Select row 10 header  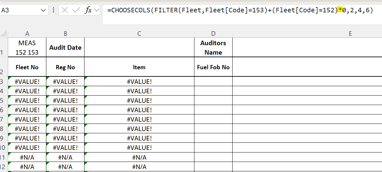pyautogui.click(x=4, y=148)
